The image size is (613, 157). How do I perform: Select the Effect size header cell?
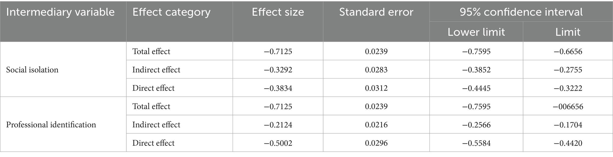[x=278, y=12]
